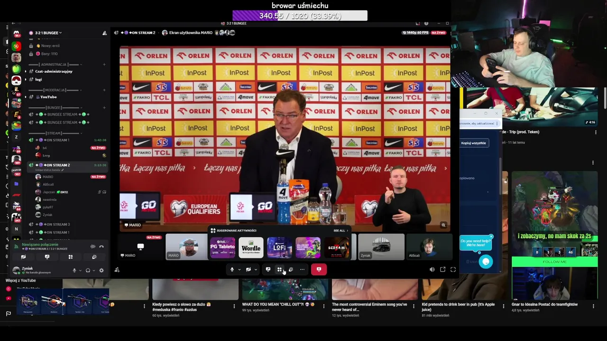Click the magnifier zoom icon on stream
The width and height of the screenshot is (607, 341).
click(x=443, y=225)
